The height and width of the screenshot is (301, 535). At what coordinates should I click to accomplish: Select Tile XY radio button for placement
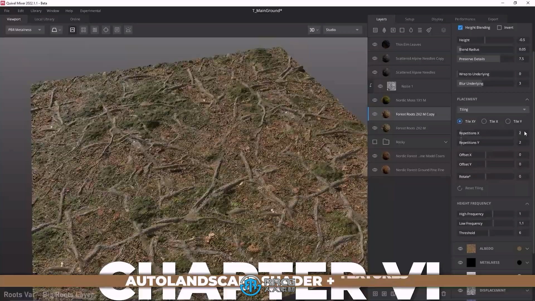tap(460, 121)
